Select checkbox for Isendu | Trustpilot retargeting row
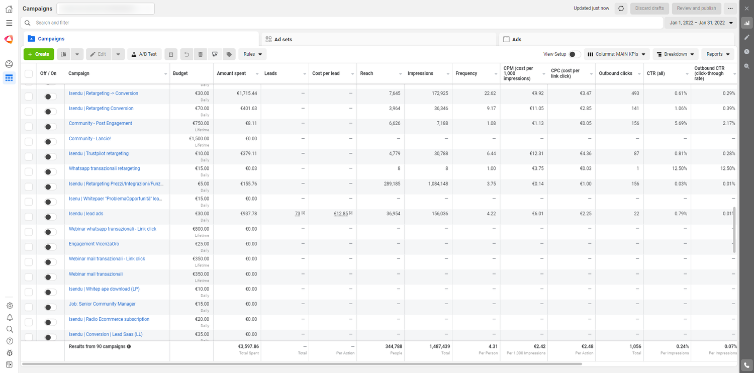The width and height of the screenshot is (754, 373). click(29, 157)
